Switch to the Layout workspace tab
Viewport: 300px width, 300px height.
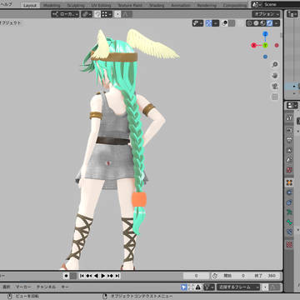(x=30, y=5)
